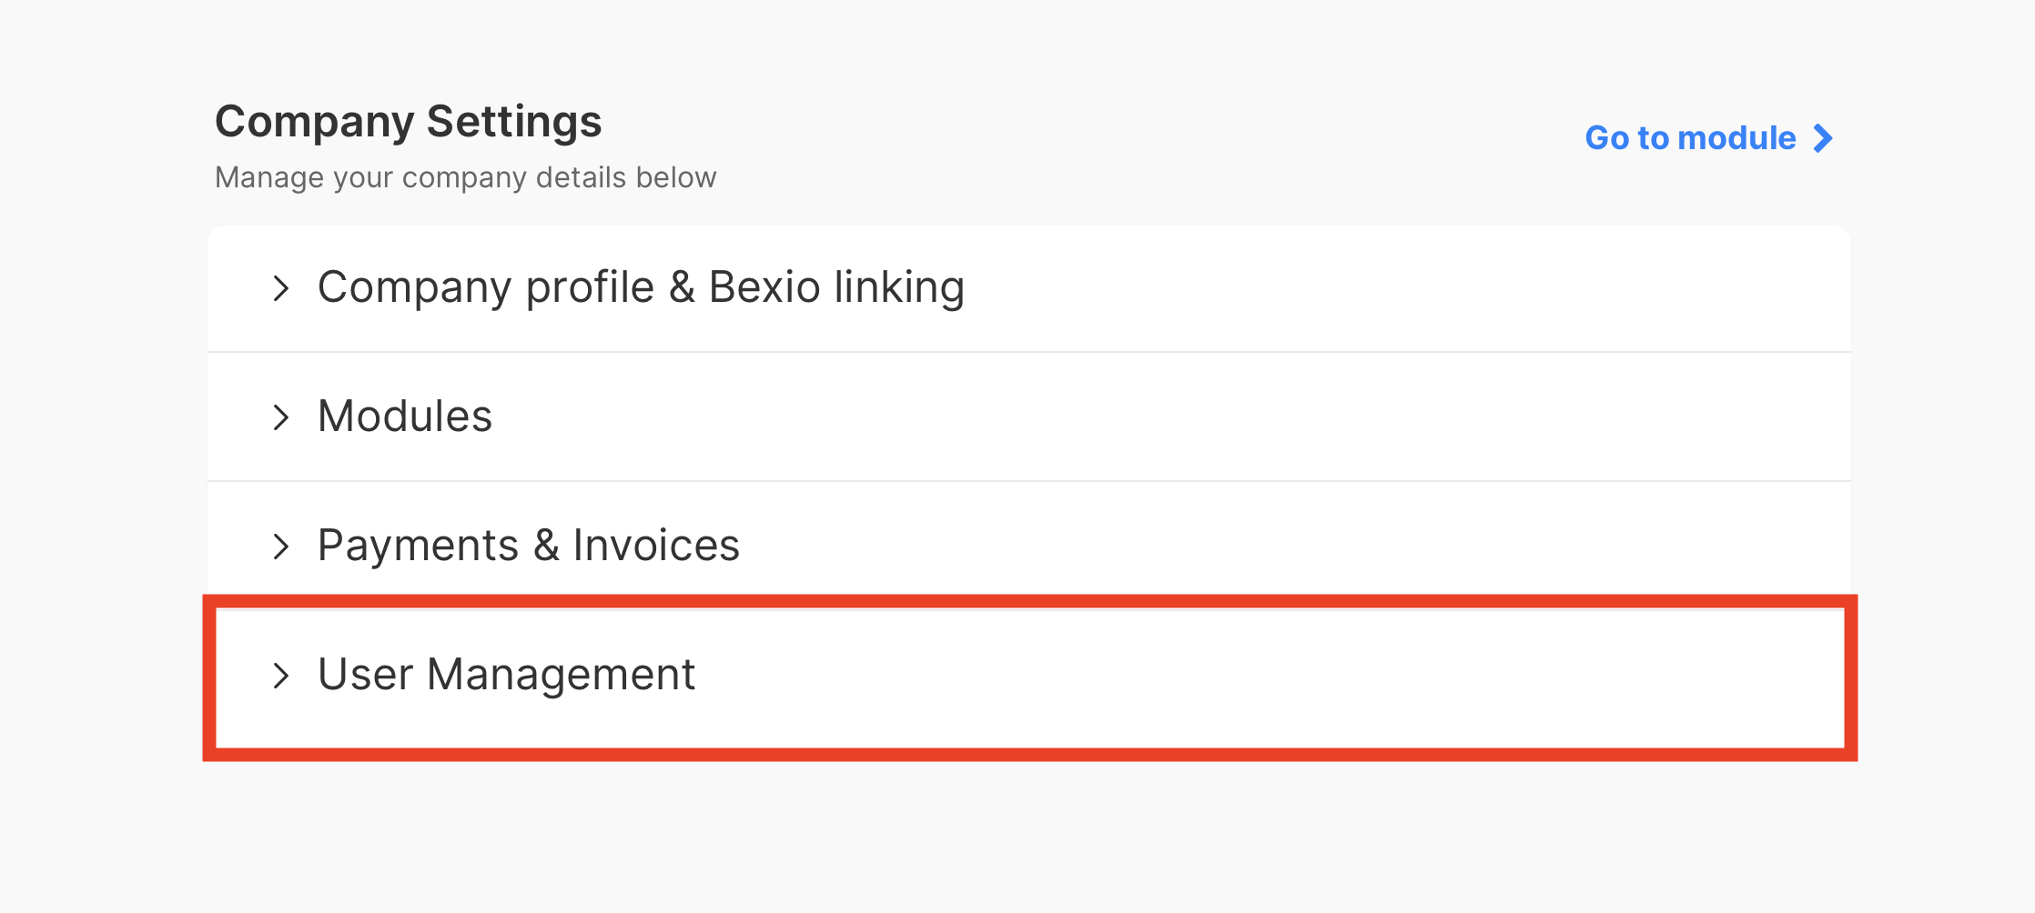Expand the Payments & Invoices section

click(x=529, y=546)
